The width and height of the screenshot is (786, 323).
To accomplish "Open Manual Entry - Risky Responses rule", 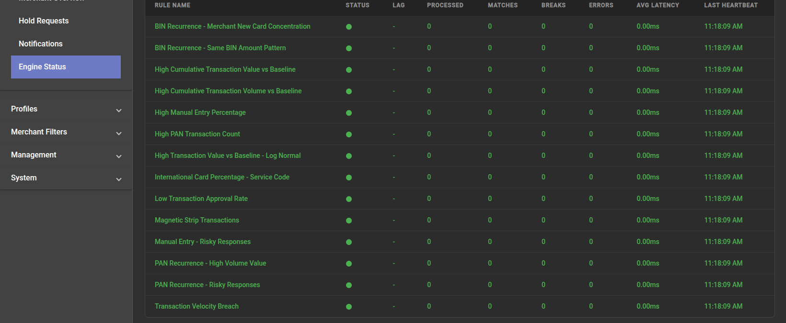I will [202, 242].
